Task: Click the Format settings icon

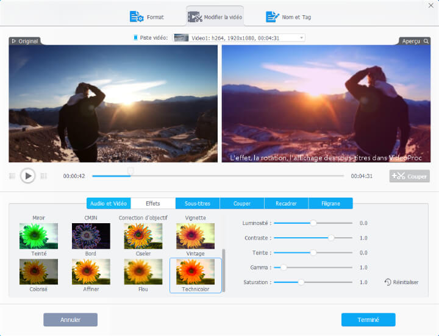Action: point(137,17)
